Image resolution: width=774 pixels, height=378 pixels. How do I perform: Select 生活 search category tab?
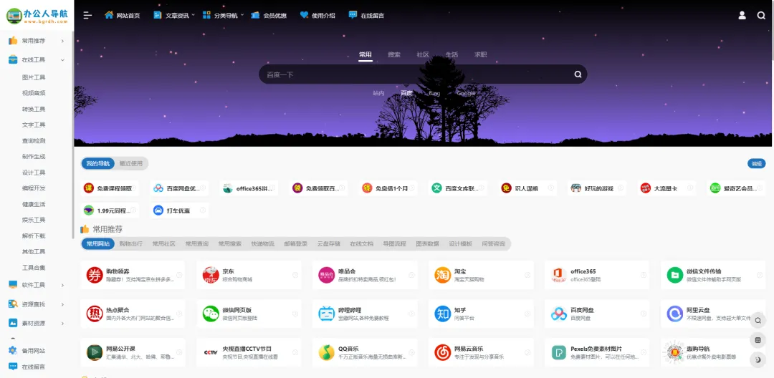coord(451,54)
